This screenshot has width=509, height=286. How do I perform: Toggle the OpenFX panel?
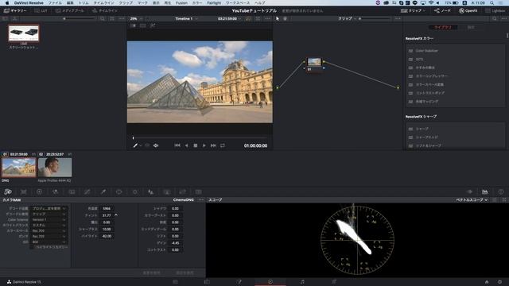coord(468,10)
